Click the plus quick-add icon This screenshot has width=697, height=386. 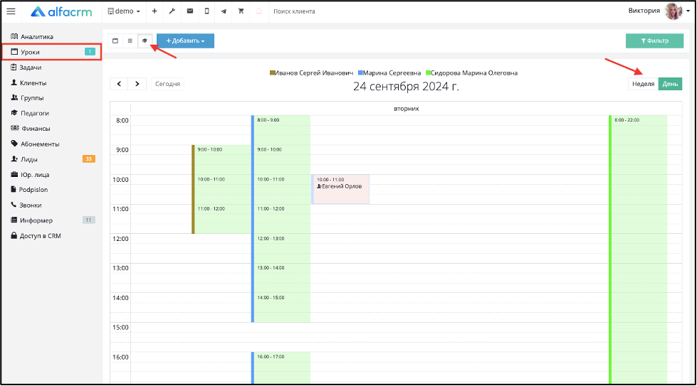154,11
